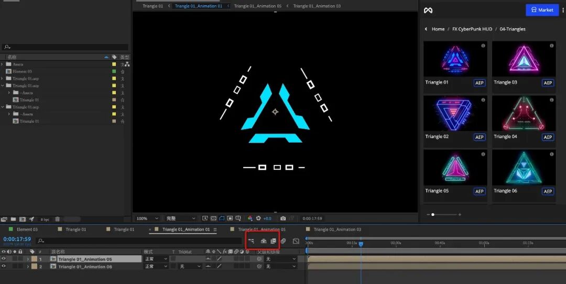Open blending mode dropdown for layer 2
The width and height of the screenshot is (566, 284).
coord(156,266)
